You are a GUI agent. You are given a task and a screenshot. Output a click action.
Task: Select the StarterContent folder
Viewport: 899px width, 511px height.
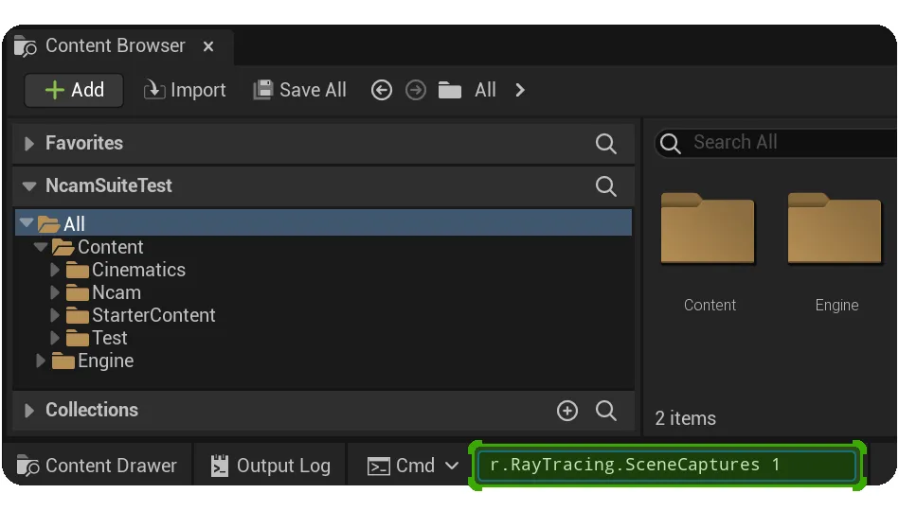point(140,315)
